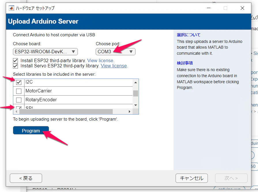Check the MotorCarrier library checkbox
The width and height of the screenshot is (258, 192).
pos(19,91)
